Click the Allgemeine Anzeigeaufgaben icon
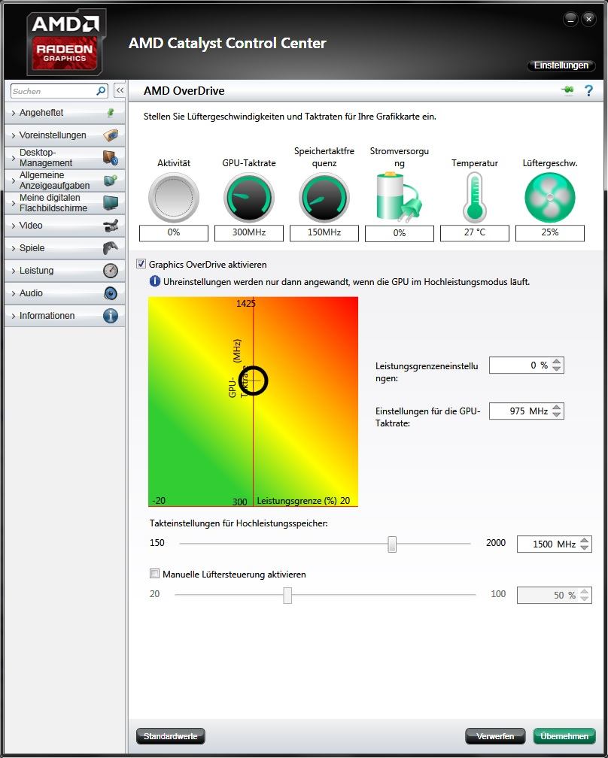 111,180
